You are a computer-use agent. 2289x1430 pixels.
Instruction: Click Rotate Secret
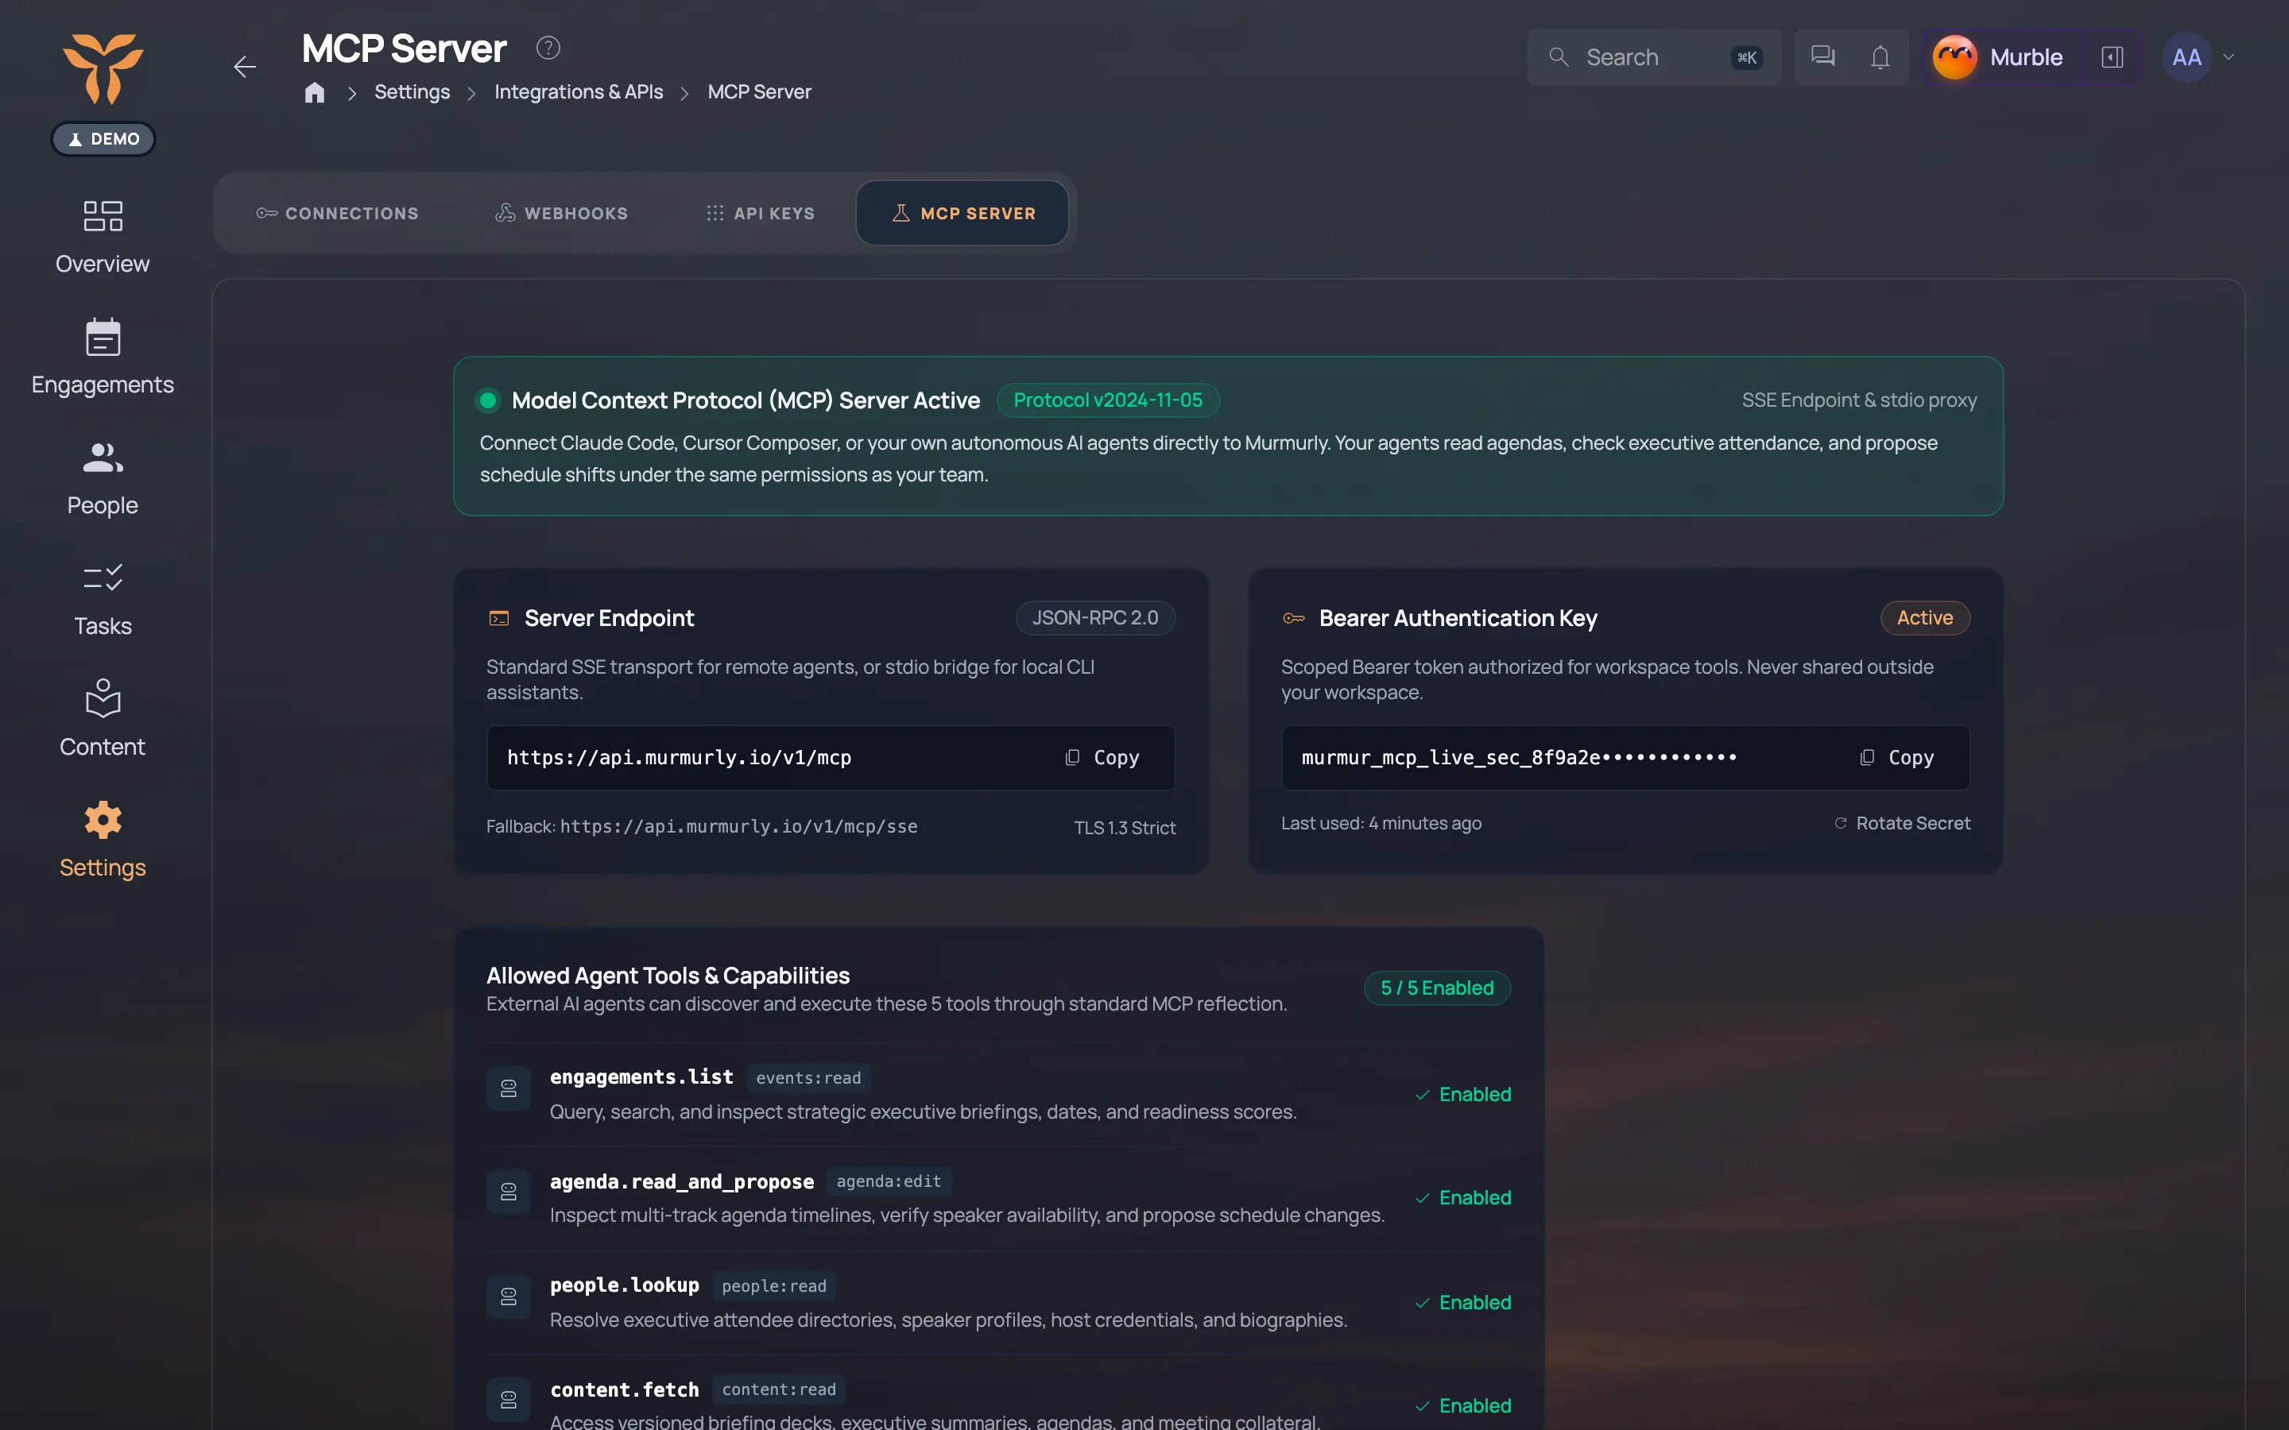[x=1902, y=823]
